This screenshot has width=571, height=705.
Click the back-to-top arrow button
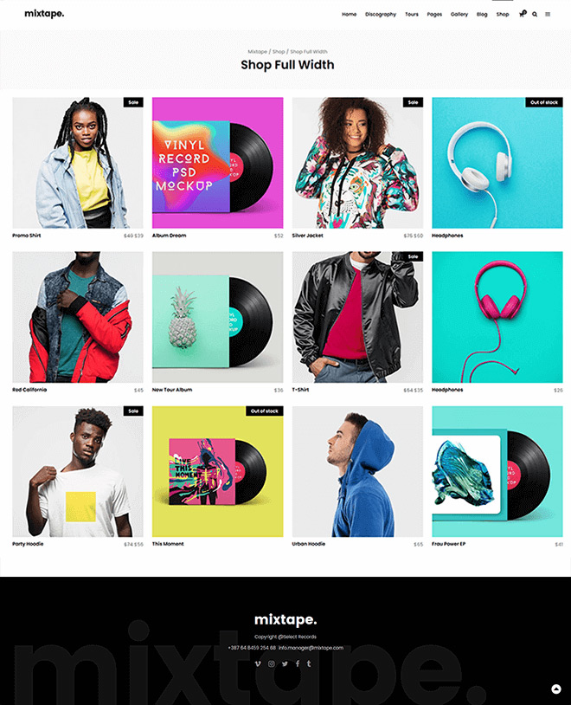pyautogui.click(x=556, y=689)
